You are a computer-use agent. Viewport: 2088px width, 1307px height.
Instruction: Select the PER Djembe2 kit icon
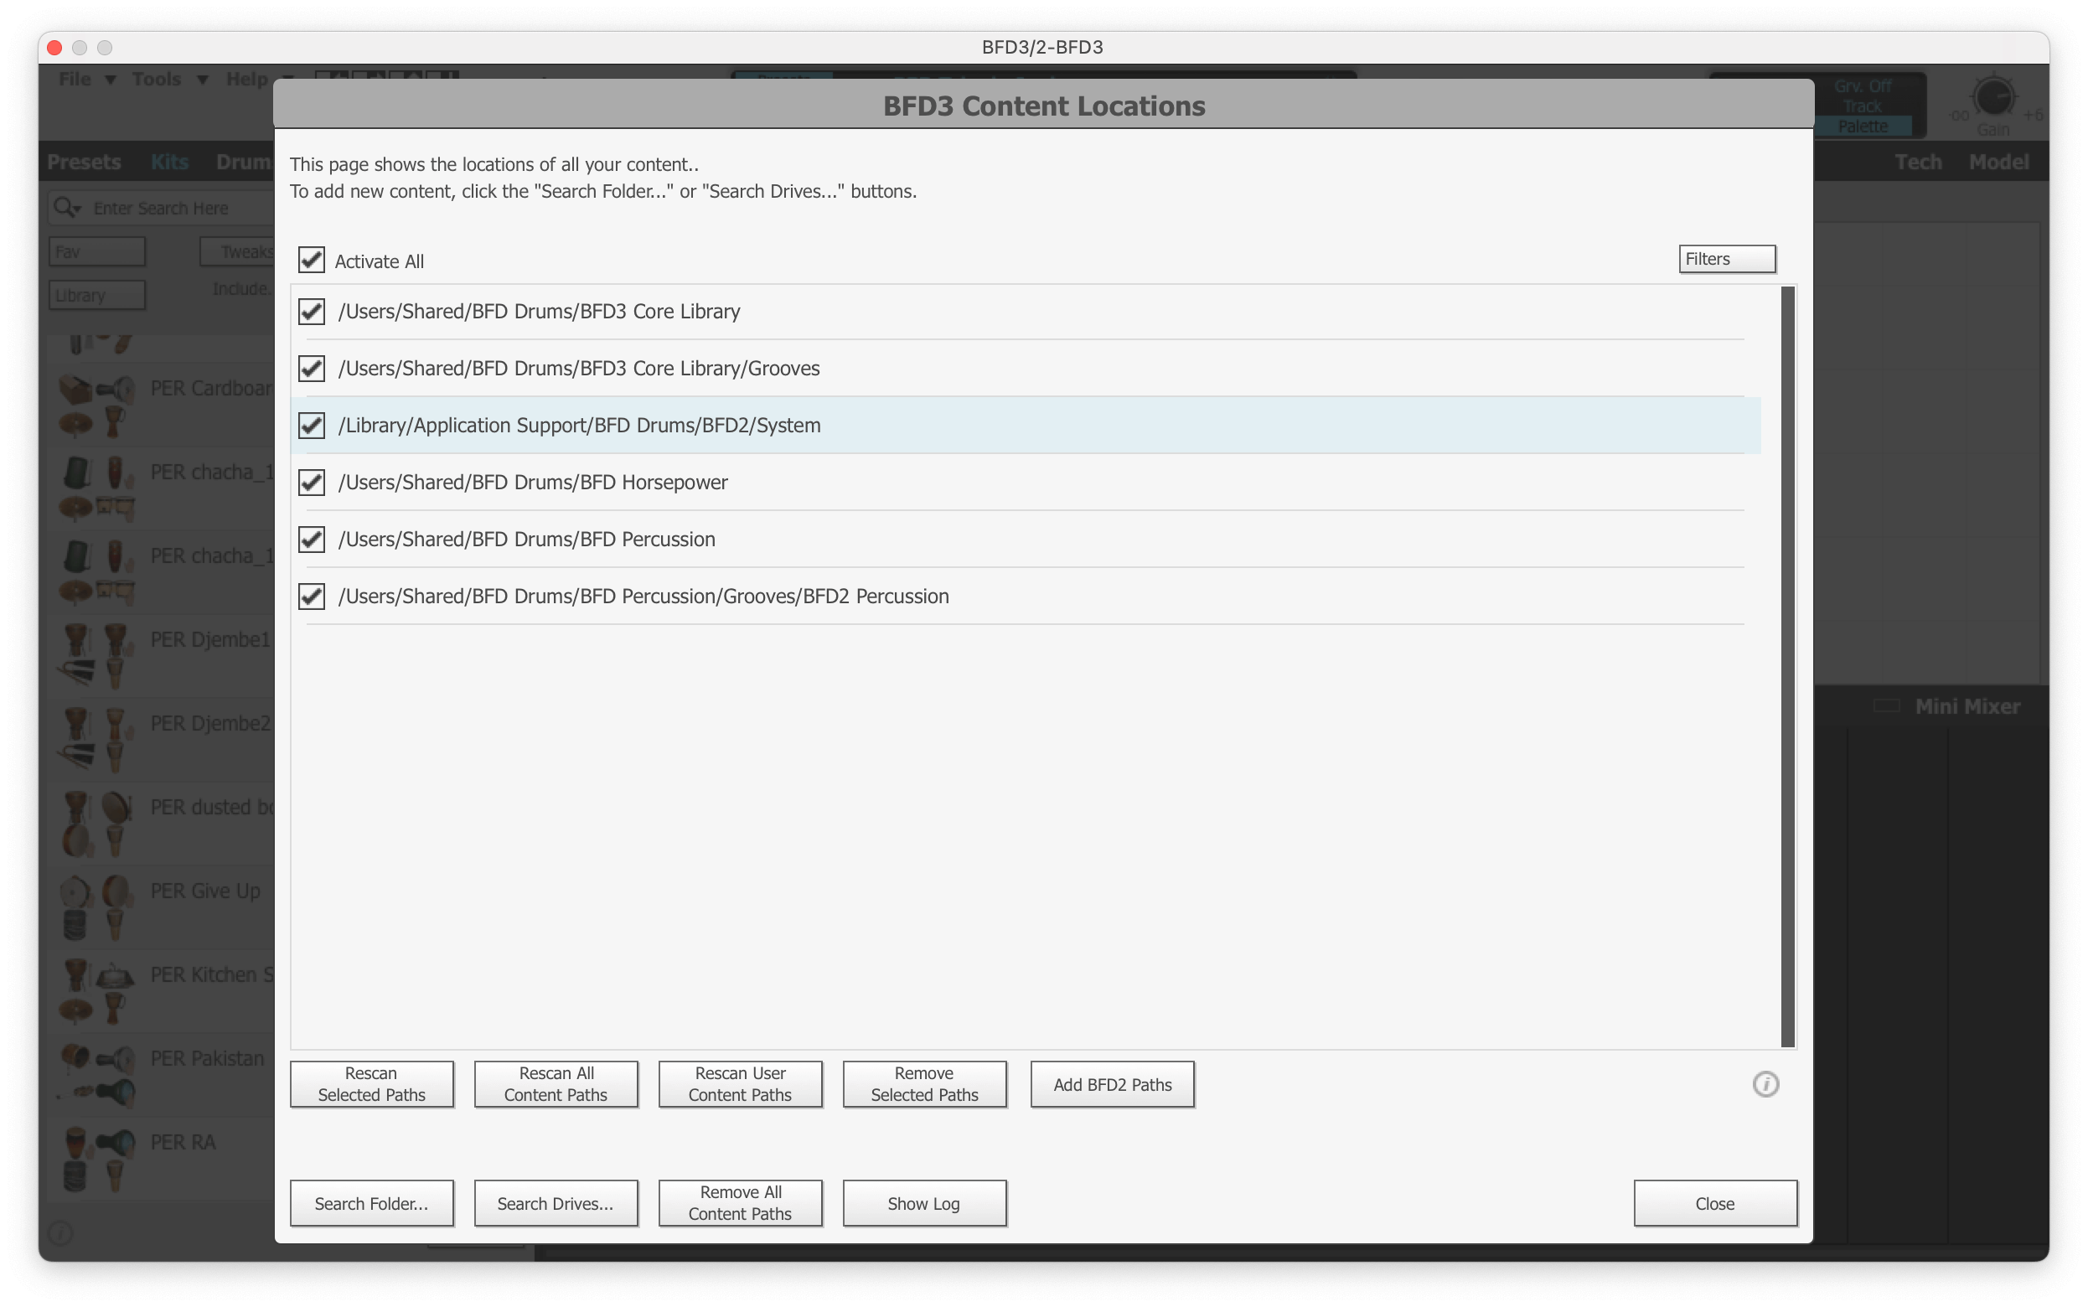(x=97, y=740)
